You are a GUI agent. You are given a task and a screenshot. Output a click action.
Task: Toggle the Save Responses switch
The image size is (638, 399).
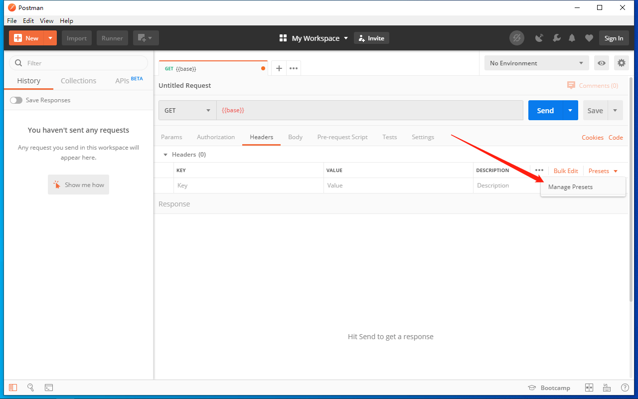16,100
